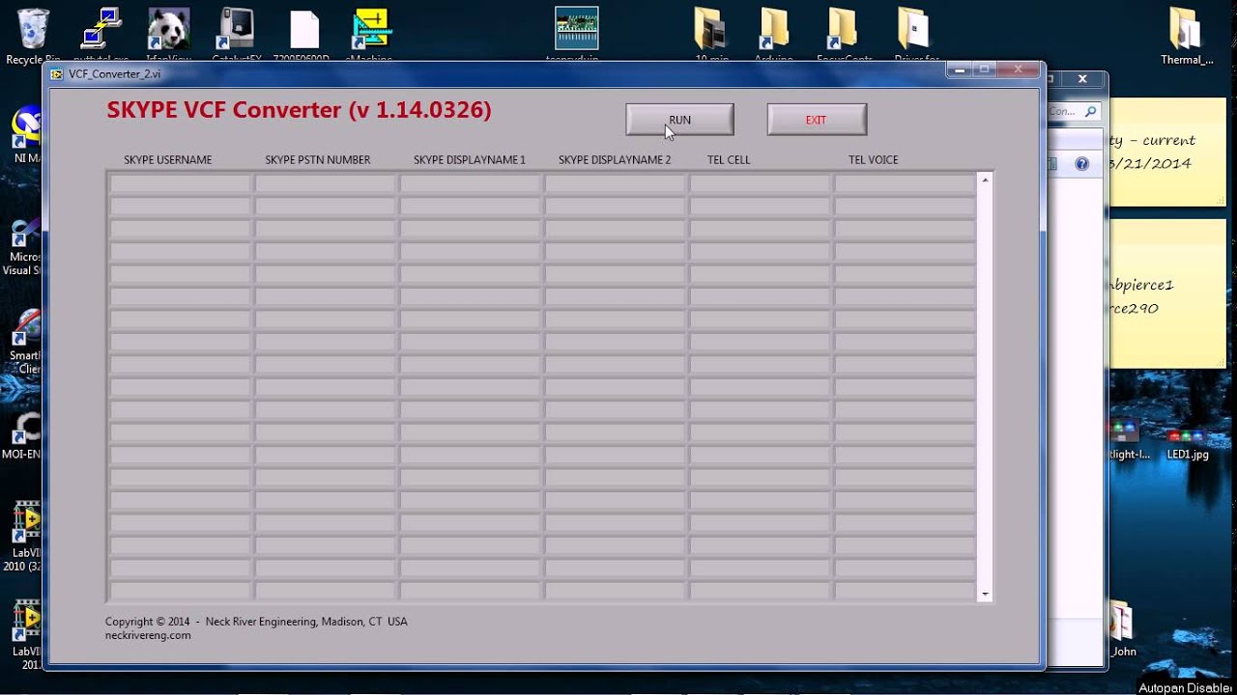Click first SKYPE DISPLAYNAME 2 cell

pos(615,183)
